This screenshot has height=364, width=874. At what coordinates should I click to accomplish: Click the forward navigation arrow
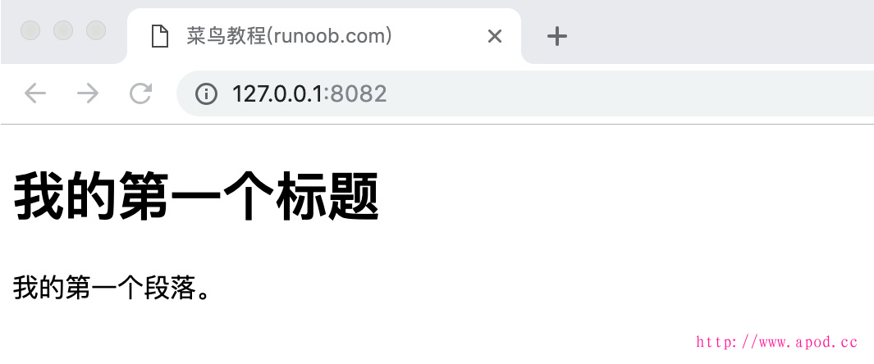[x=88, y=93]
